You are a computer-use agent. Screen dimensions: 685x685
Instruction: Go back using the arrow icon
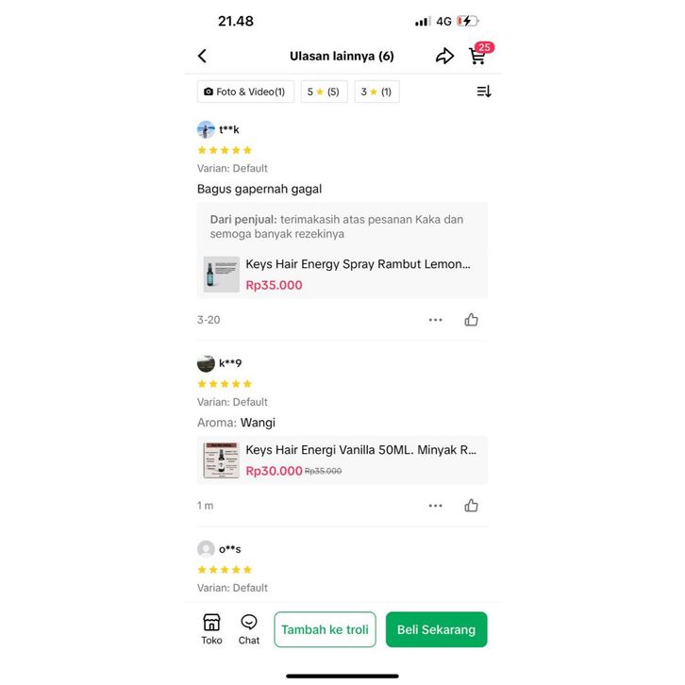click(202, 56)
